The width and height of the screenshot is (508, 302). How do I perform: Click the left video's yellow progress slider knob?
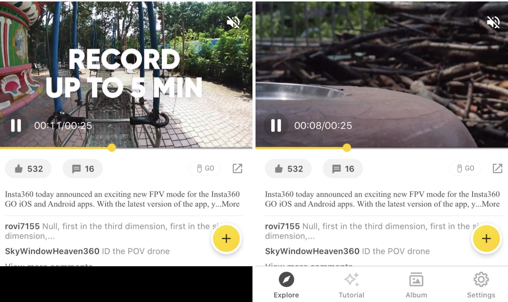click(112, 148)
